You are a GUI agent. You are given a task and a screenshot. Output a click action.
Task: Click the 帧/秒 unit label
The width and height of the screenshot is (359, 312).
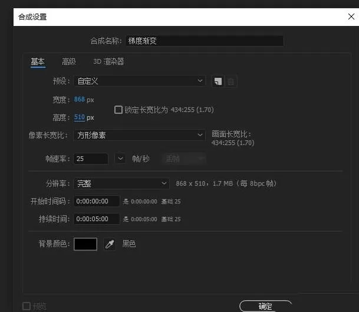click(x=141, y=159)
